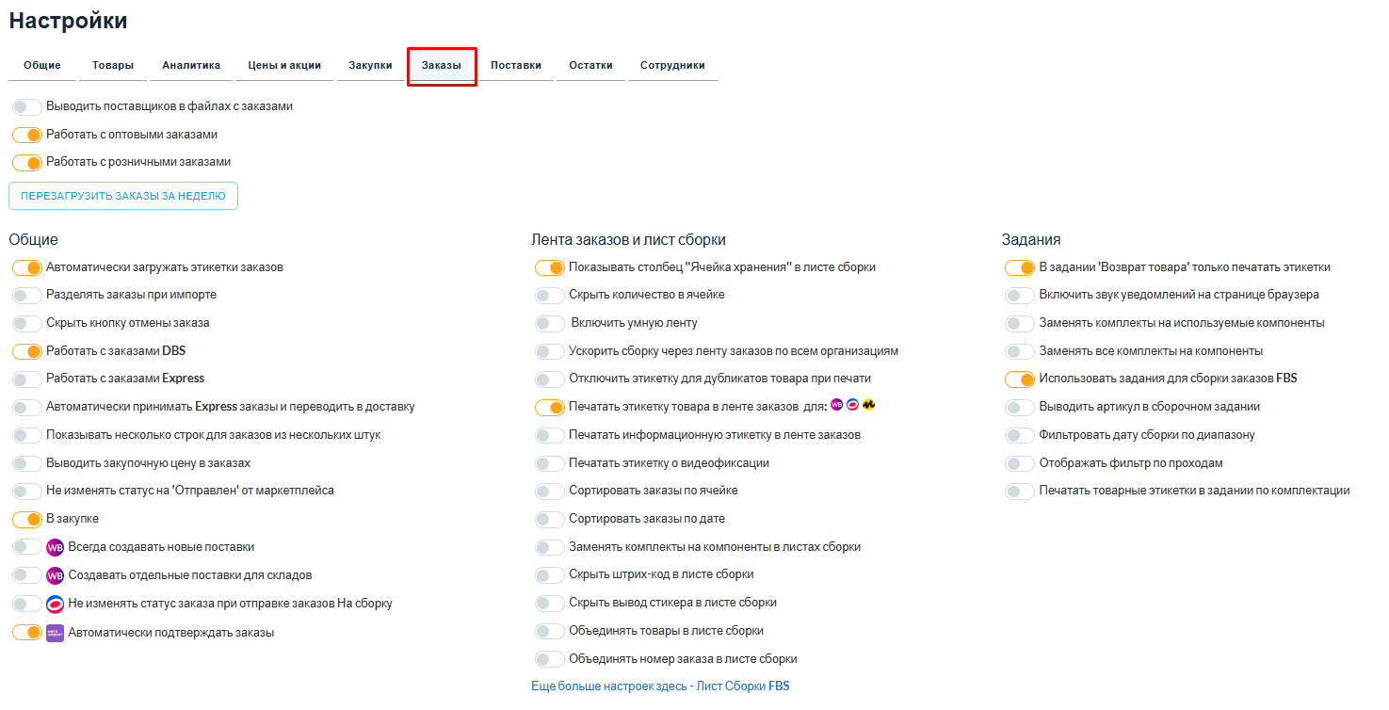Select the 'Цены и акции' tab
Screen dimensions: 1389x710
tap(284, 66)
